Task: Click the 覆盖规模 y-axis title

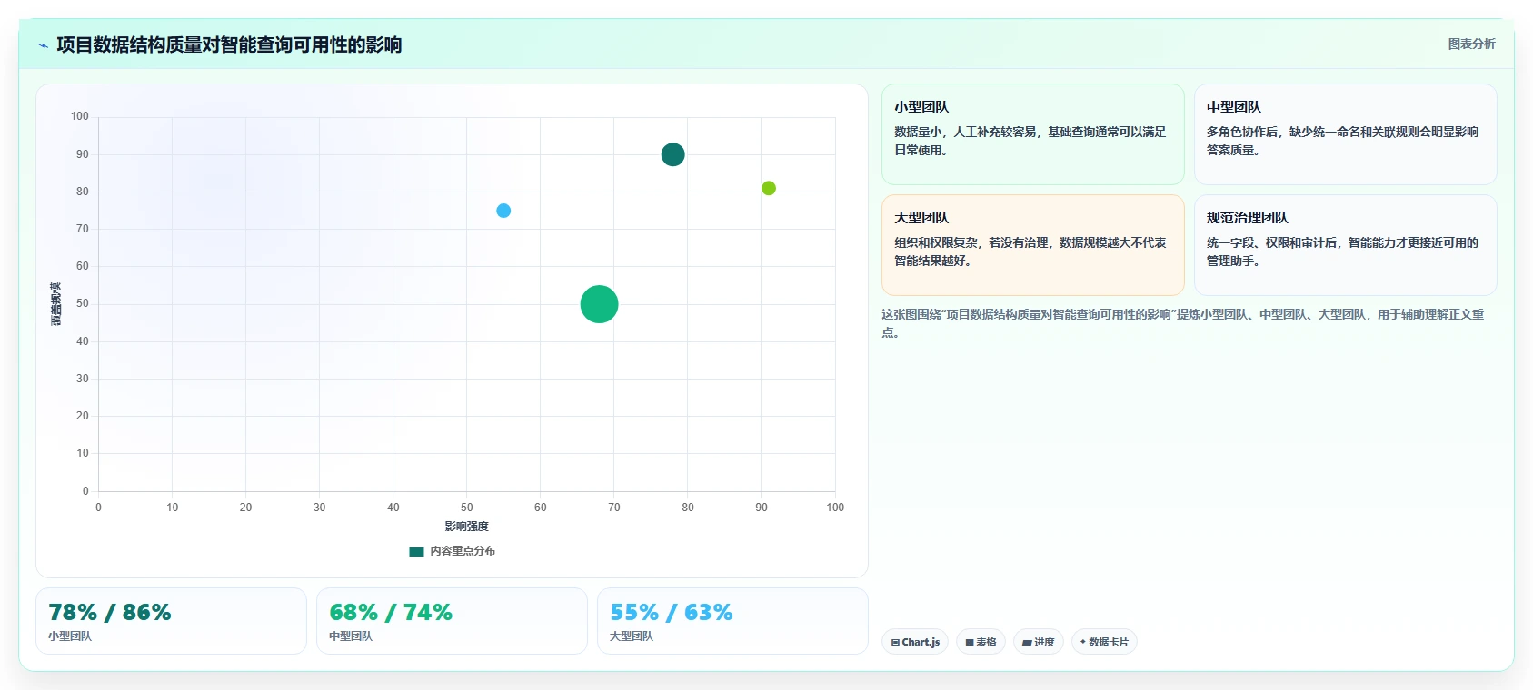Action: tap(55, 304)
